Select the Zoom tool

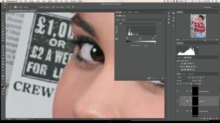pyautogui.click(x=3, y=79)
